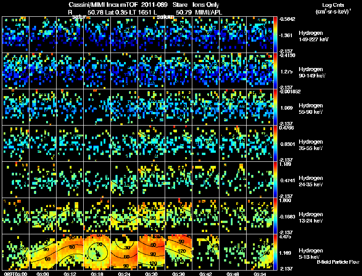Click the color bar for Hydrogen 24-35 keV
Image resolution: width=362 pixels, height=276 pixels.
pos(275,179)
